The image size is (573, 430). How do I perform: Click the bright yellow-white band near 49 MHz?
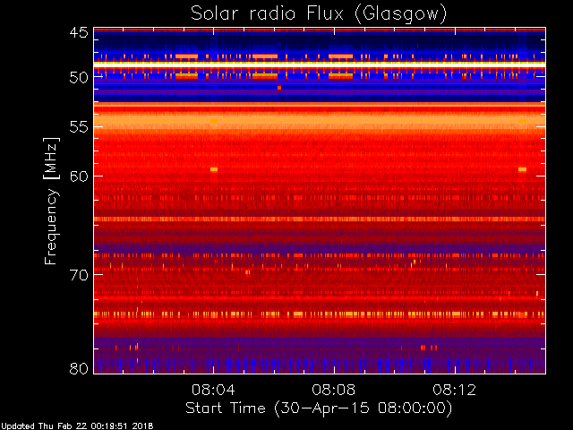(x=320, y=64)
